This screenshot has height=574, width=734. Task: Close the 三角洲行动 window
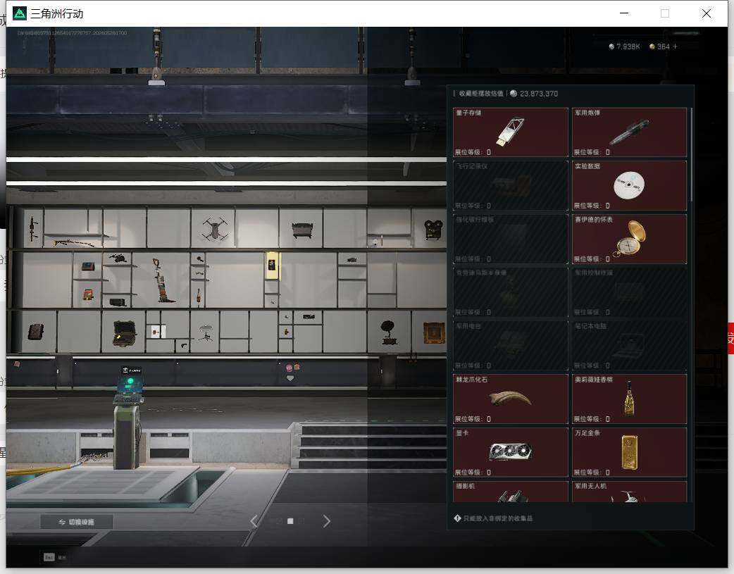click(x=707, y=13)
